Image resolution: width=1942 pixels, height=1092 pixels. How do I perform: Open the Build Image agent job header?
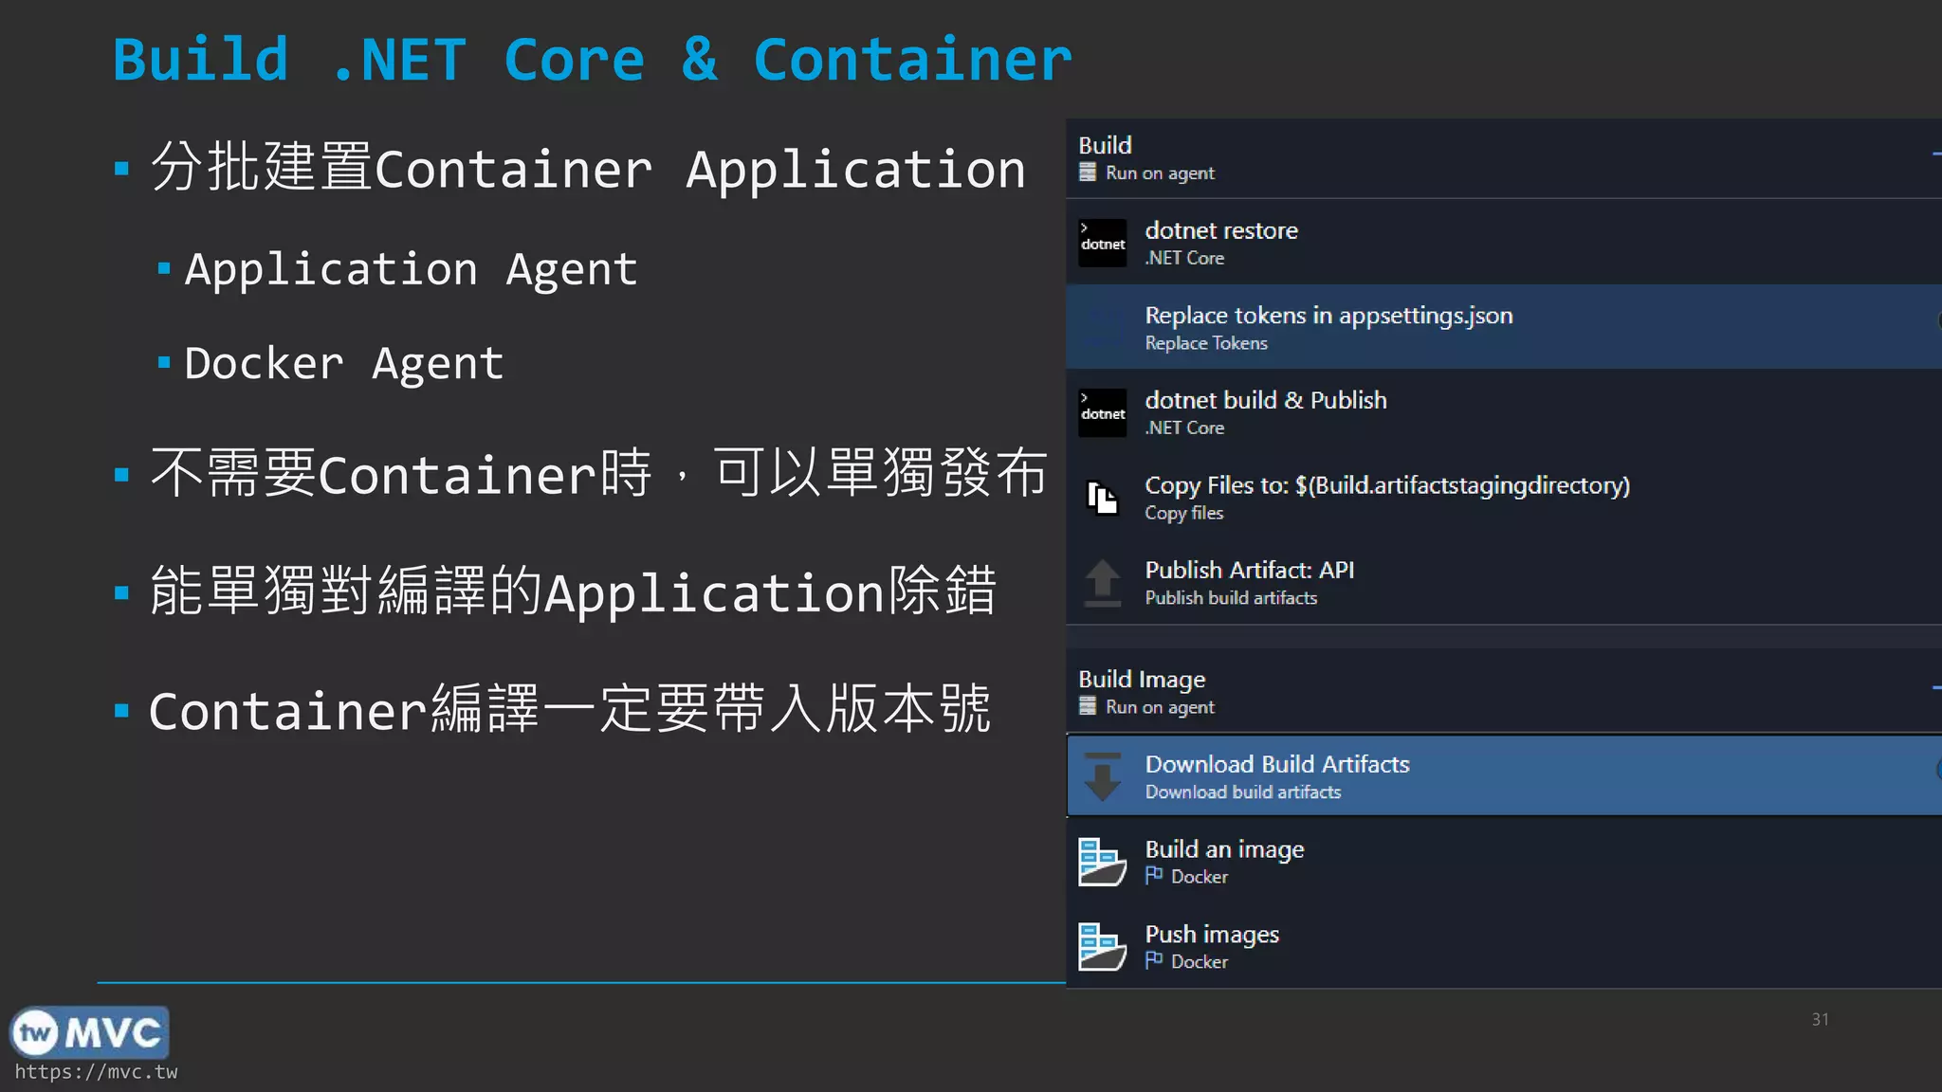[1504, 692]
